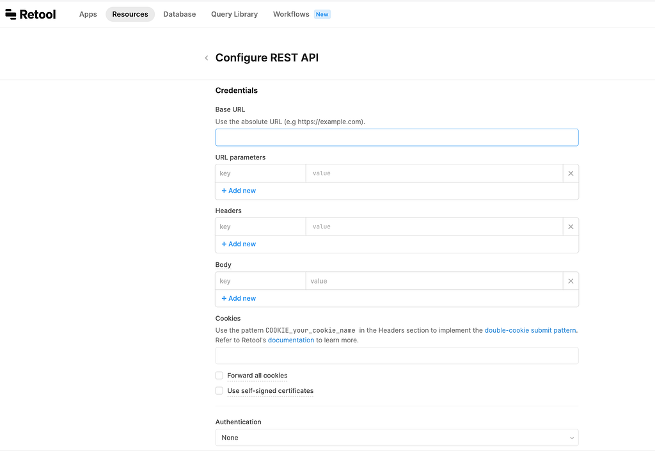Open the Authentication dropdown
The height and width of the screenshot is (462, 655).
pyautogui.click(x=397, y=437)
